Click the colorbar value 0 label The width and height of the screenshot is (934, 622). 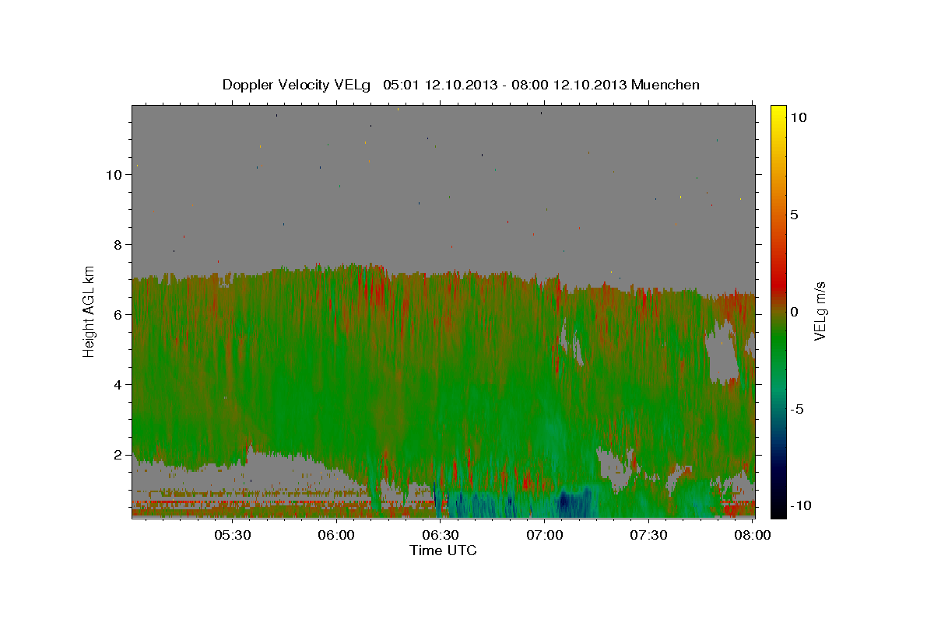coord(794,312)
